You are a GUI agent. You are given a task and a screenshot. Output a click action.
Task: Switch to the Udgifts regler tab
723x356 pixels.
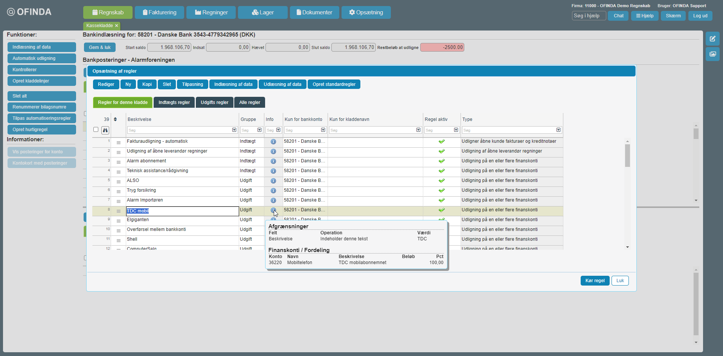click(214, 102)
